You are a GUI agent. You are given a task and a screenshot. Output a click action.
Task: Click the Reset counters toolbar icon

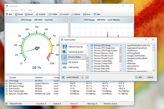coord(27,14)
